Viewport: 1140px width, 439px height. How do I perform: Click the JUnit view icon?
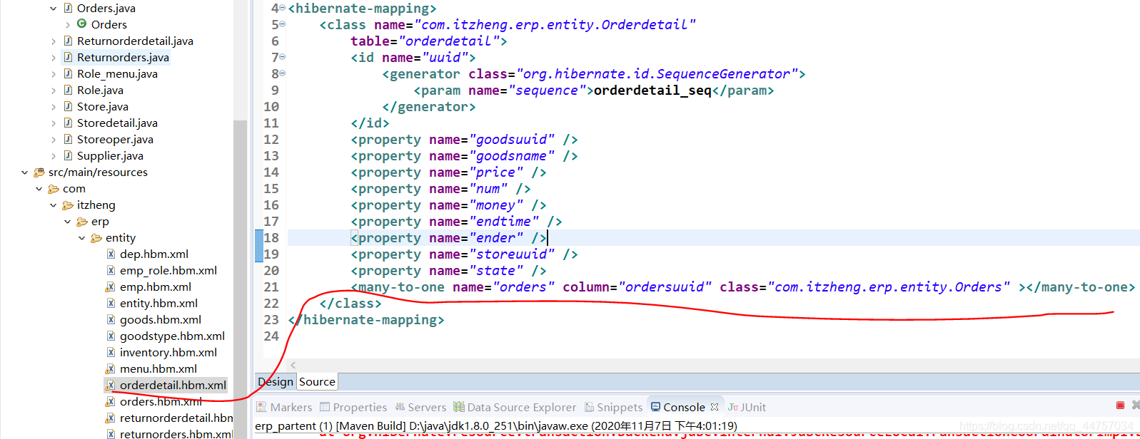[733, 407]
